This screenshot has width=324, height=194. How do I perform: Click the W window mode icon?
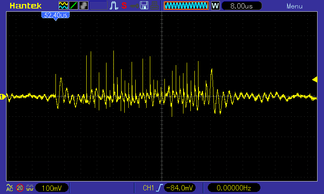(x=215, y=6)
